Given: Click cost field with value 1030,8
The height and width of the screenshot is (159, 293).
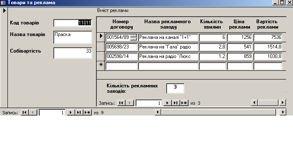Looking at the screenshot, I should [268, 56].
